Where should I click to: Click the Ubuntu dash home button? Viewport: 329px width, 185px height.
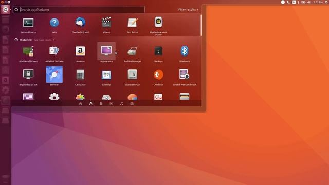[5, 9]
